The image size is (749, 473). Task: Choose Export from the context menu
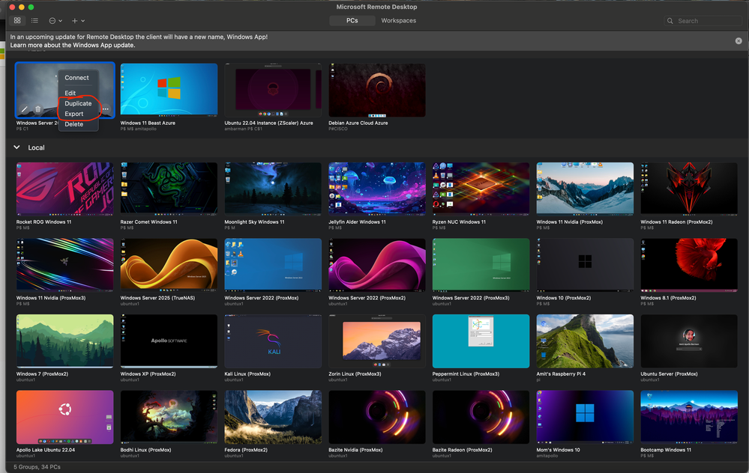75,114
